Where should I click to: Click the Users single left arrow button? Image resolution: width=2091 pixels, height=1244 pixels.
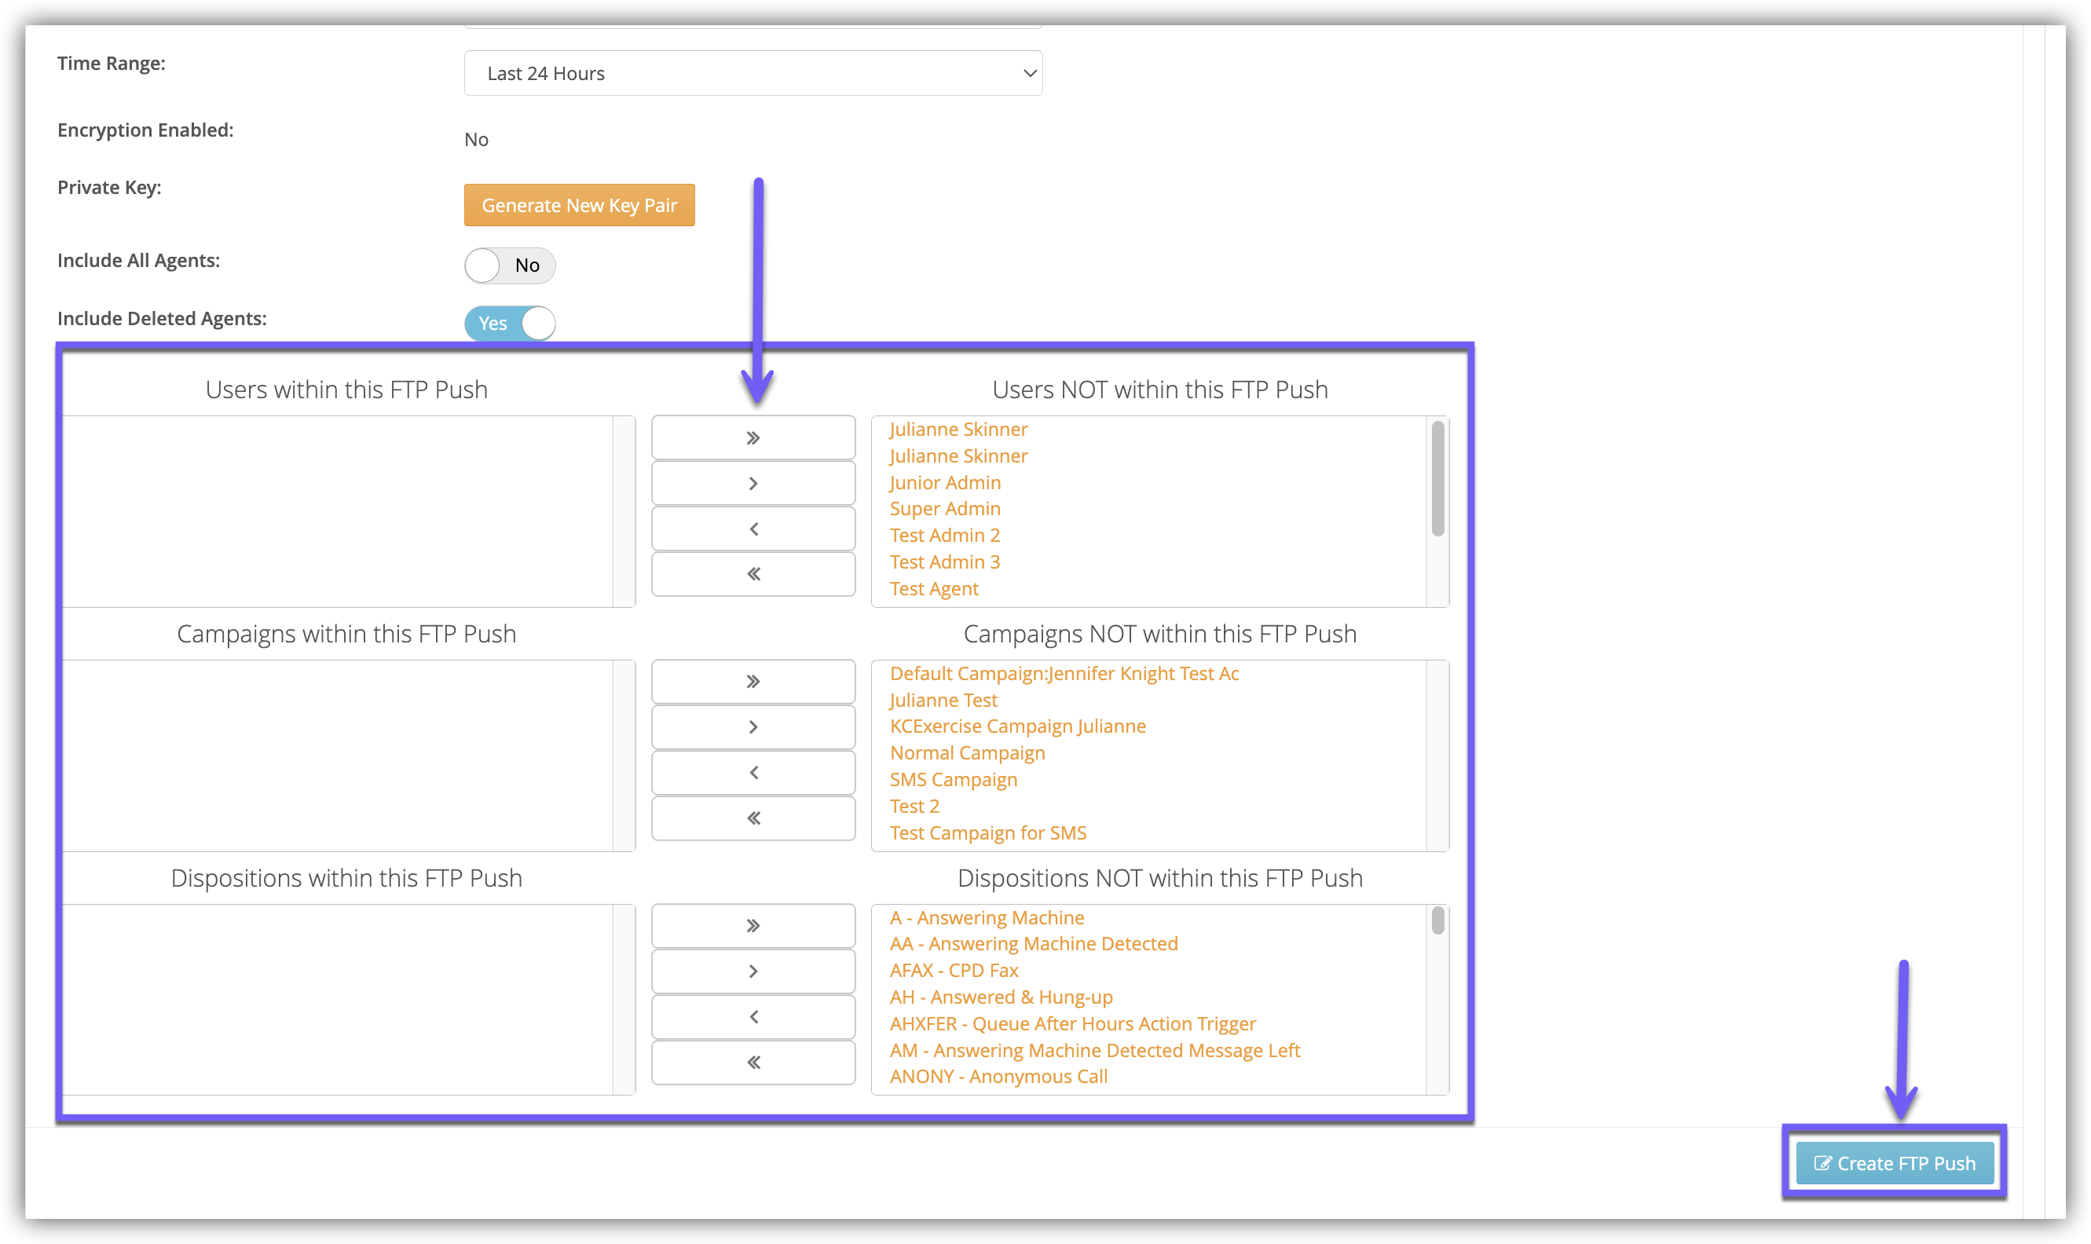coord(753,529)
